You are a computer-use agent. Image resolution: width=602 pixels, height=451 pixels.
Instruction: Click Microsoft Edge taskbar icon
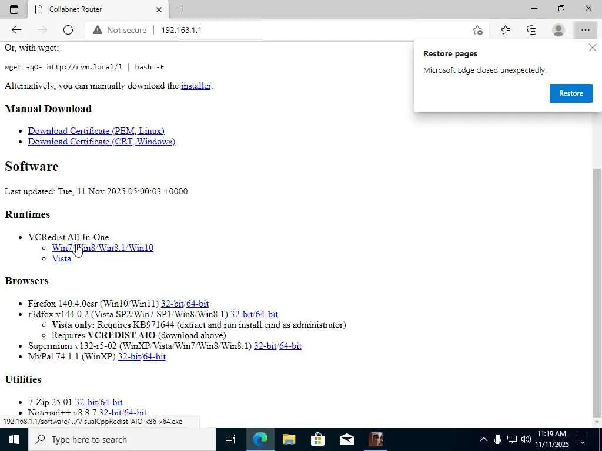(260, 439)
